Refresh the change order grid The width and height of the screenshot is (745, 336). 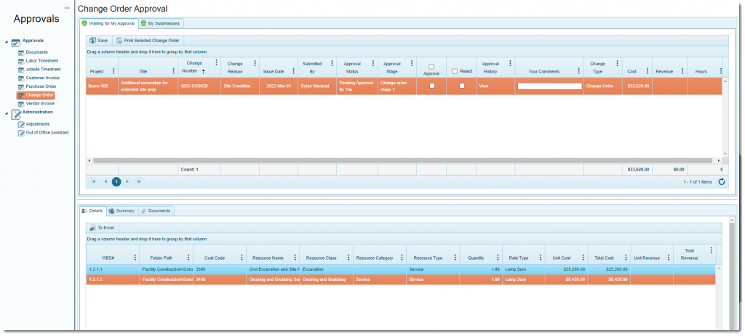click(x=721, y=181)
